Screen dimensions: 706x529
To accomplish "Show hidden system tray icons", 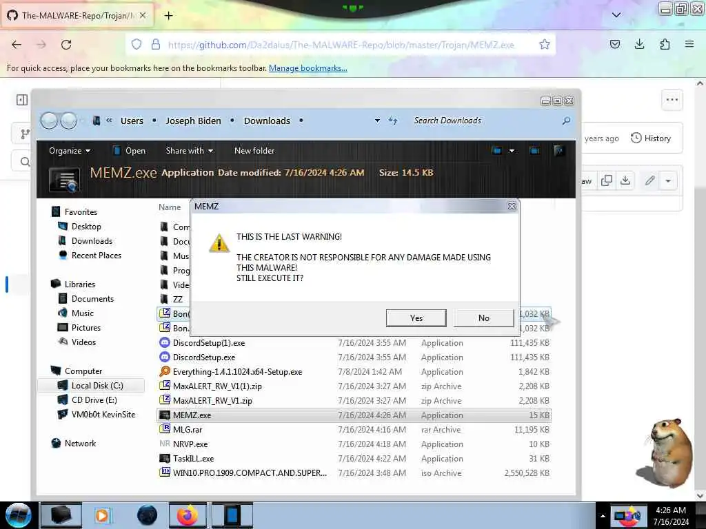I will pos(602,516).
